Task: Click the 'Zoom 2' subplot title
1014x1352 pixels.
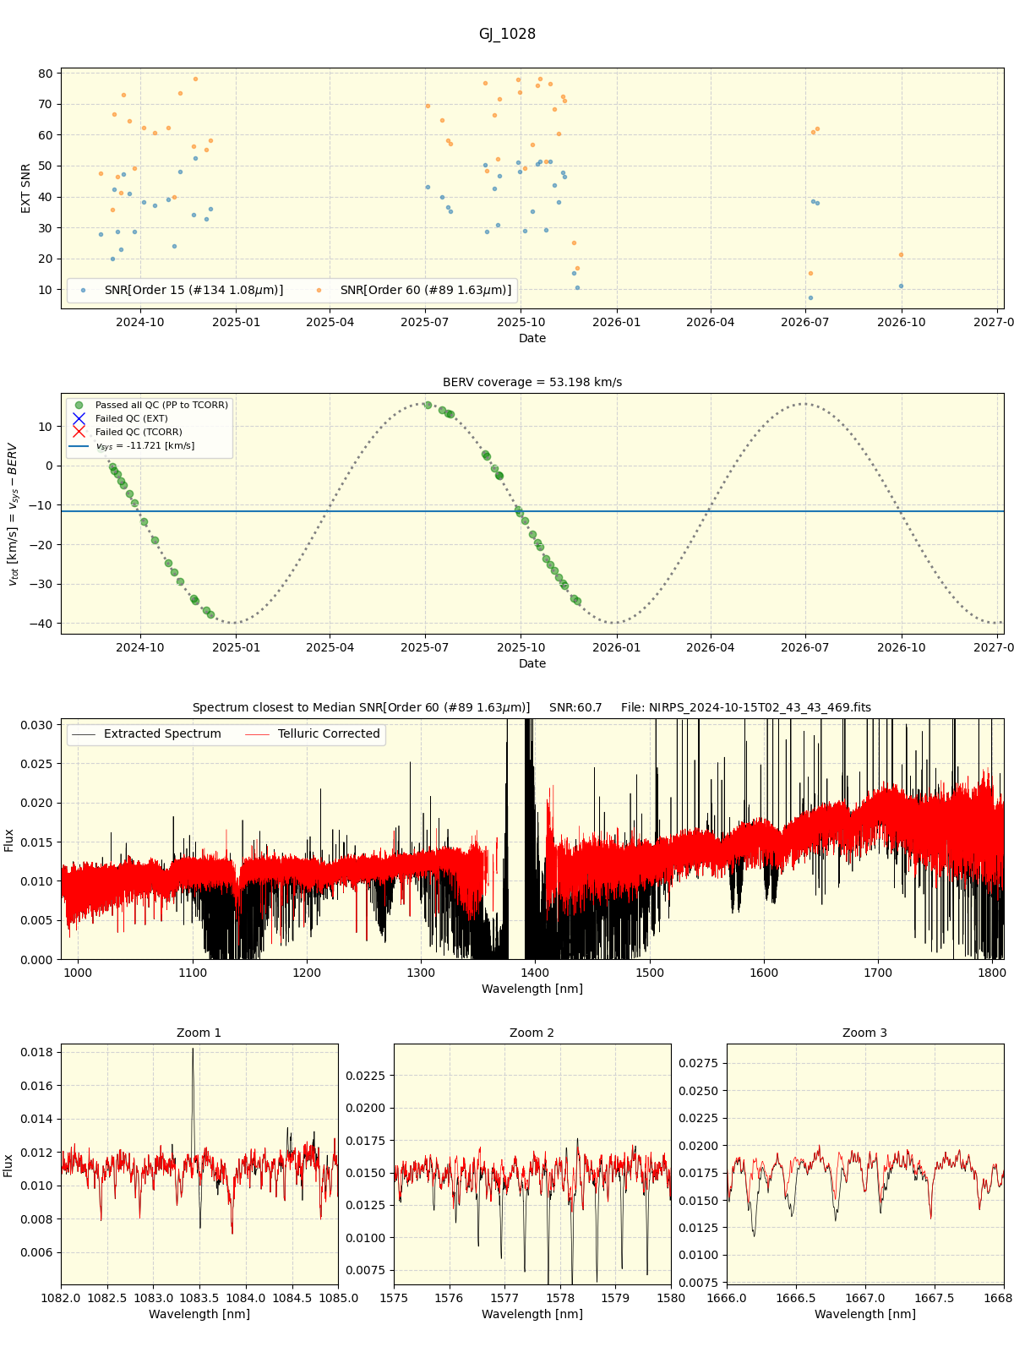Action: (x=532, y=1033)
